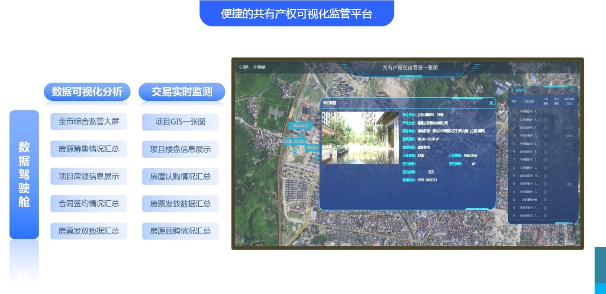Open 项目GIS一张图

180,122
